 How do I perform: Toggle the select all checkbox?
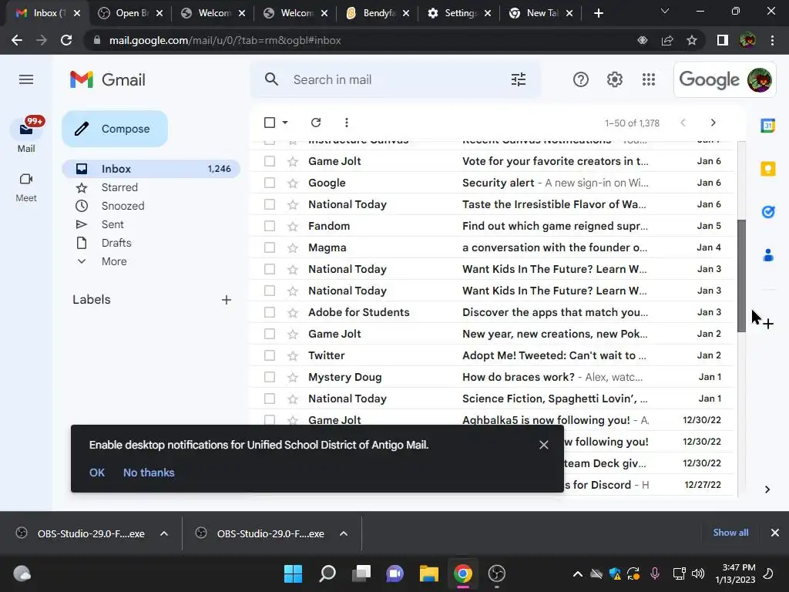270,123
